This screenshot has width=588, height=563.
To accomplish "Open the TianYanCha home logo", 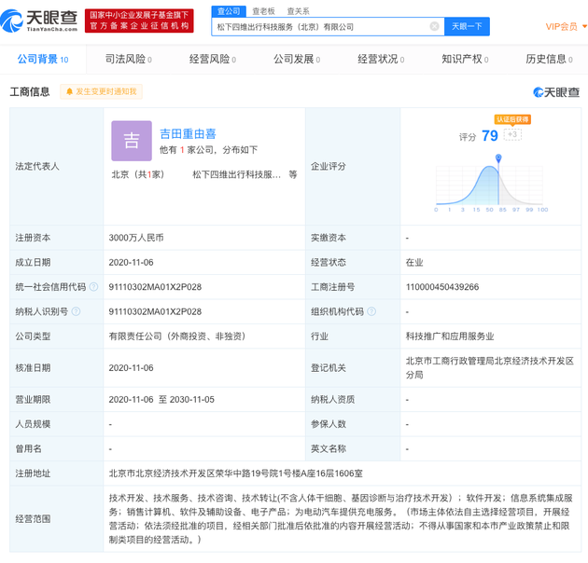I will tap(39, 21).
